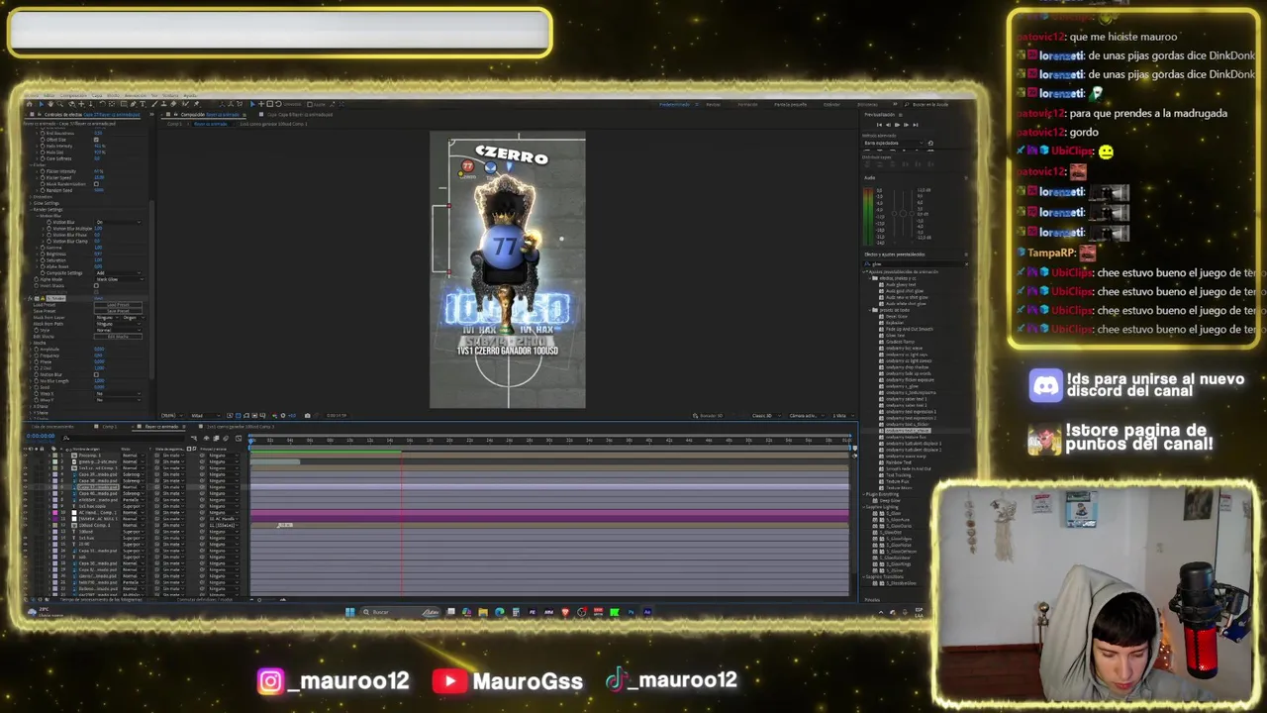Switch to the Revisar workspace
Screen dimensions: 1267x713
click(x=714, y=104)
